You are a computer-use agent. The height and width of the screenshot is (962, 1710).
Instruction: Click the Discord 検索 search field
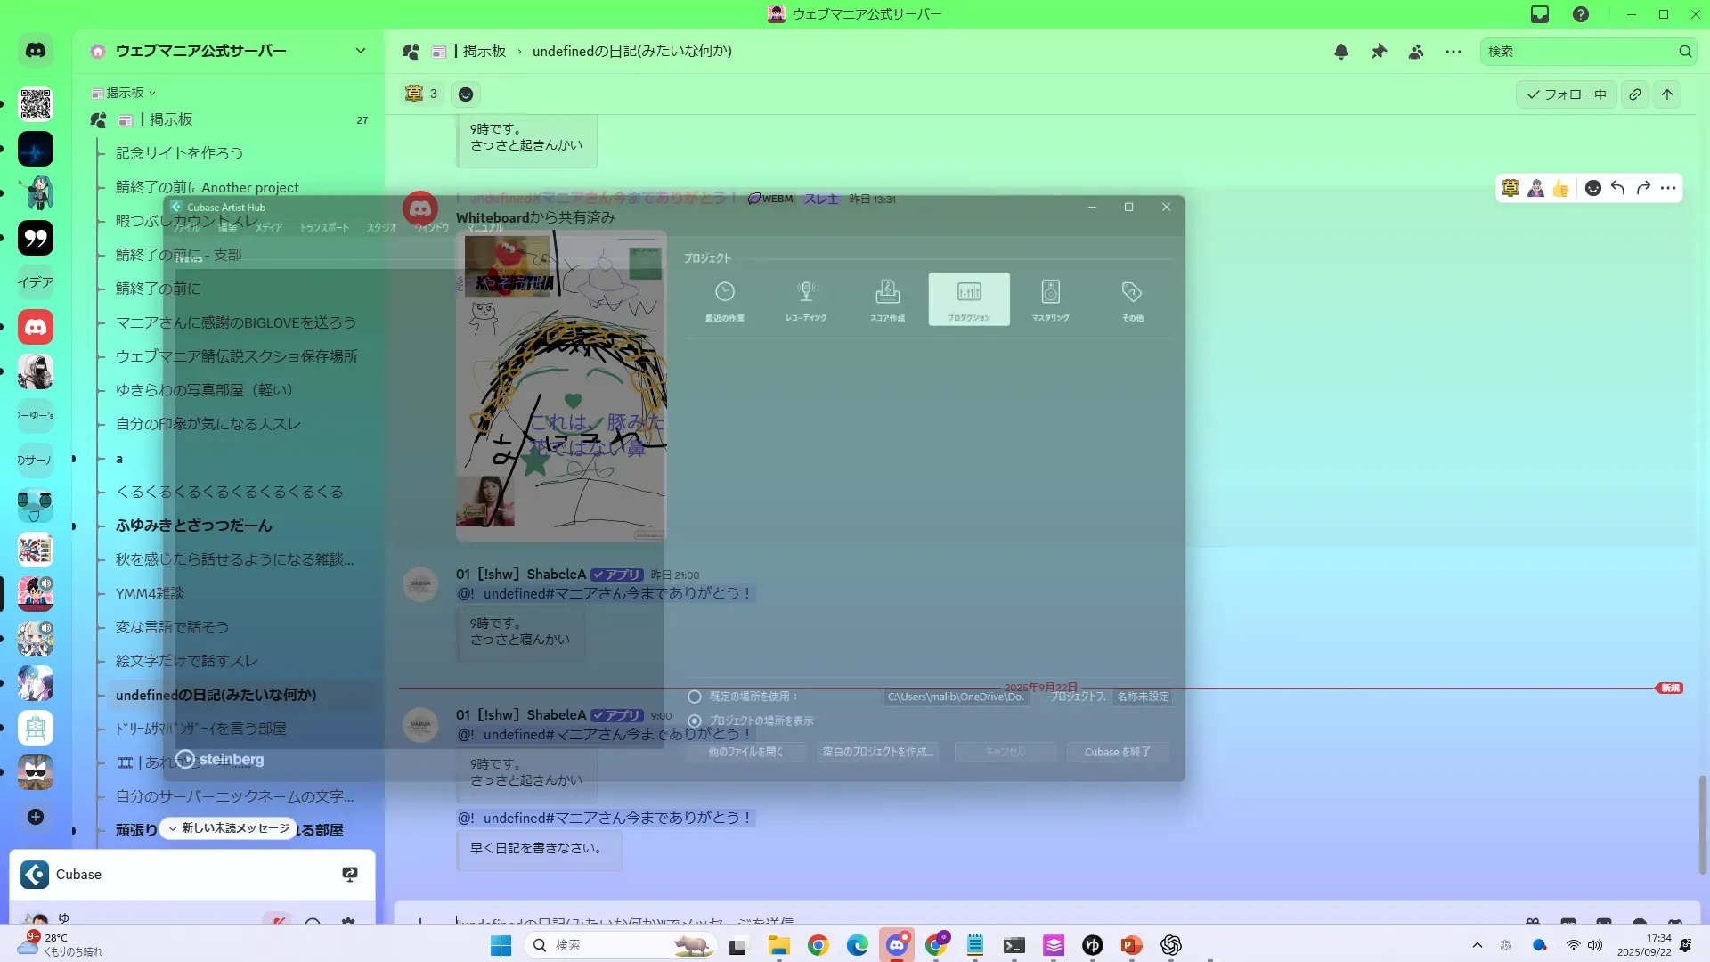1578,52
